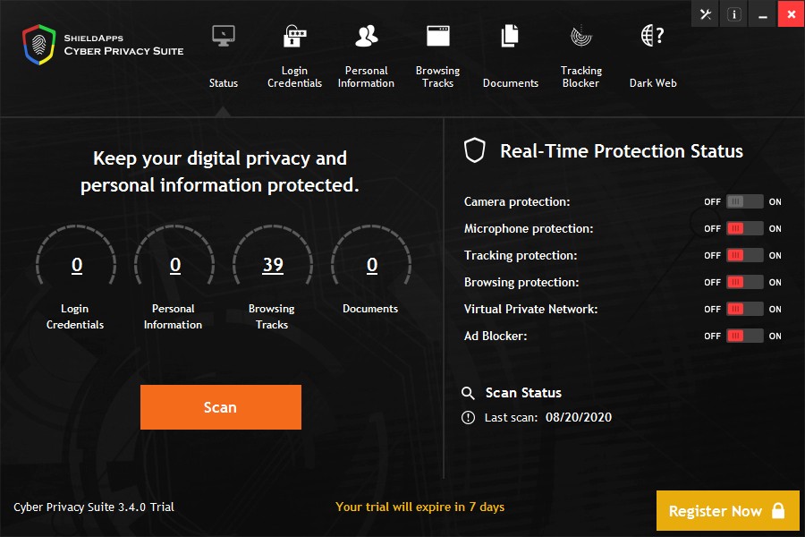The height and width of the screenshot is (537, 805).
Task: Open the Browsing Tracks count of 39
Action: [273, 266]
